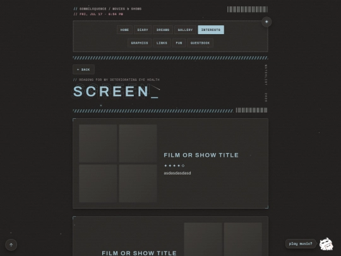The image size is (341, 256).
Task: Click the second card's left image thumbnail
Action: point(203,239)
